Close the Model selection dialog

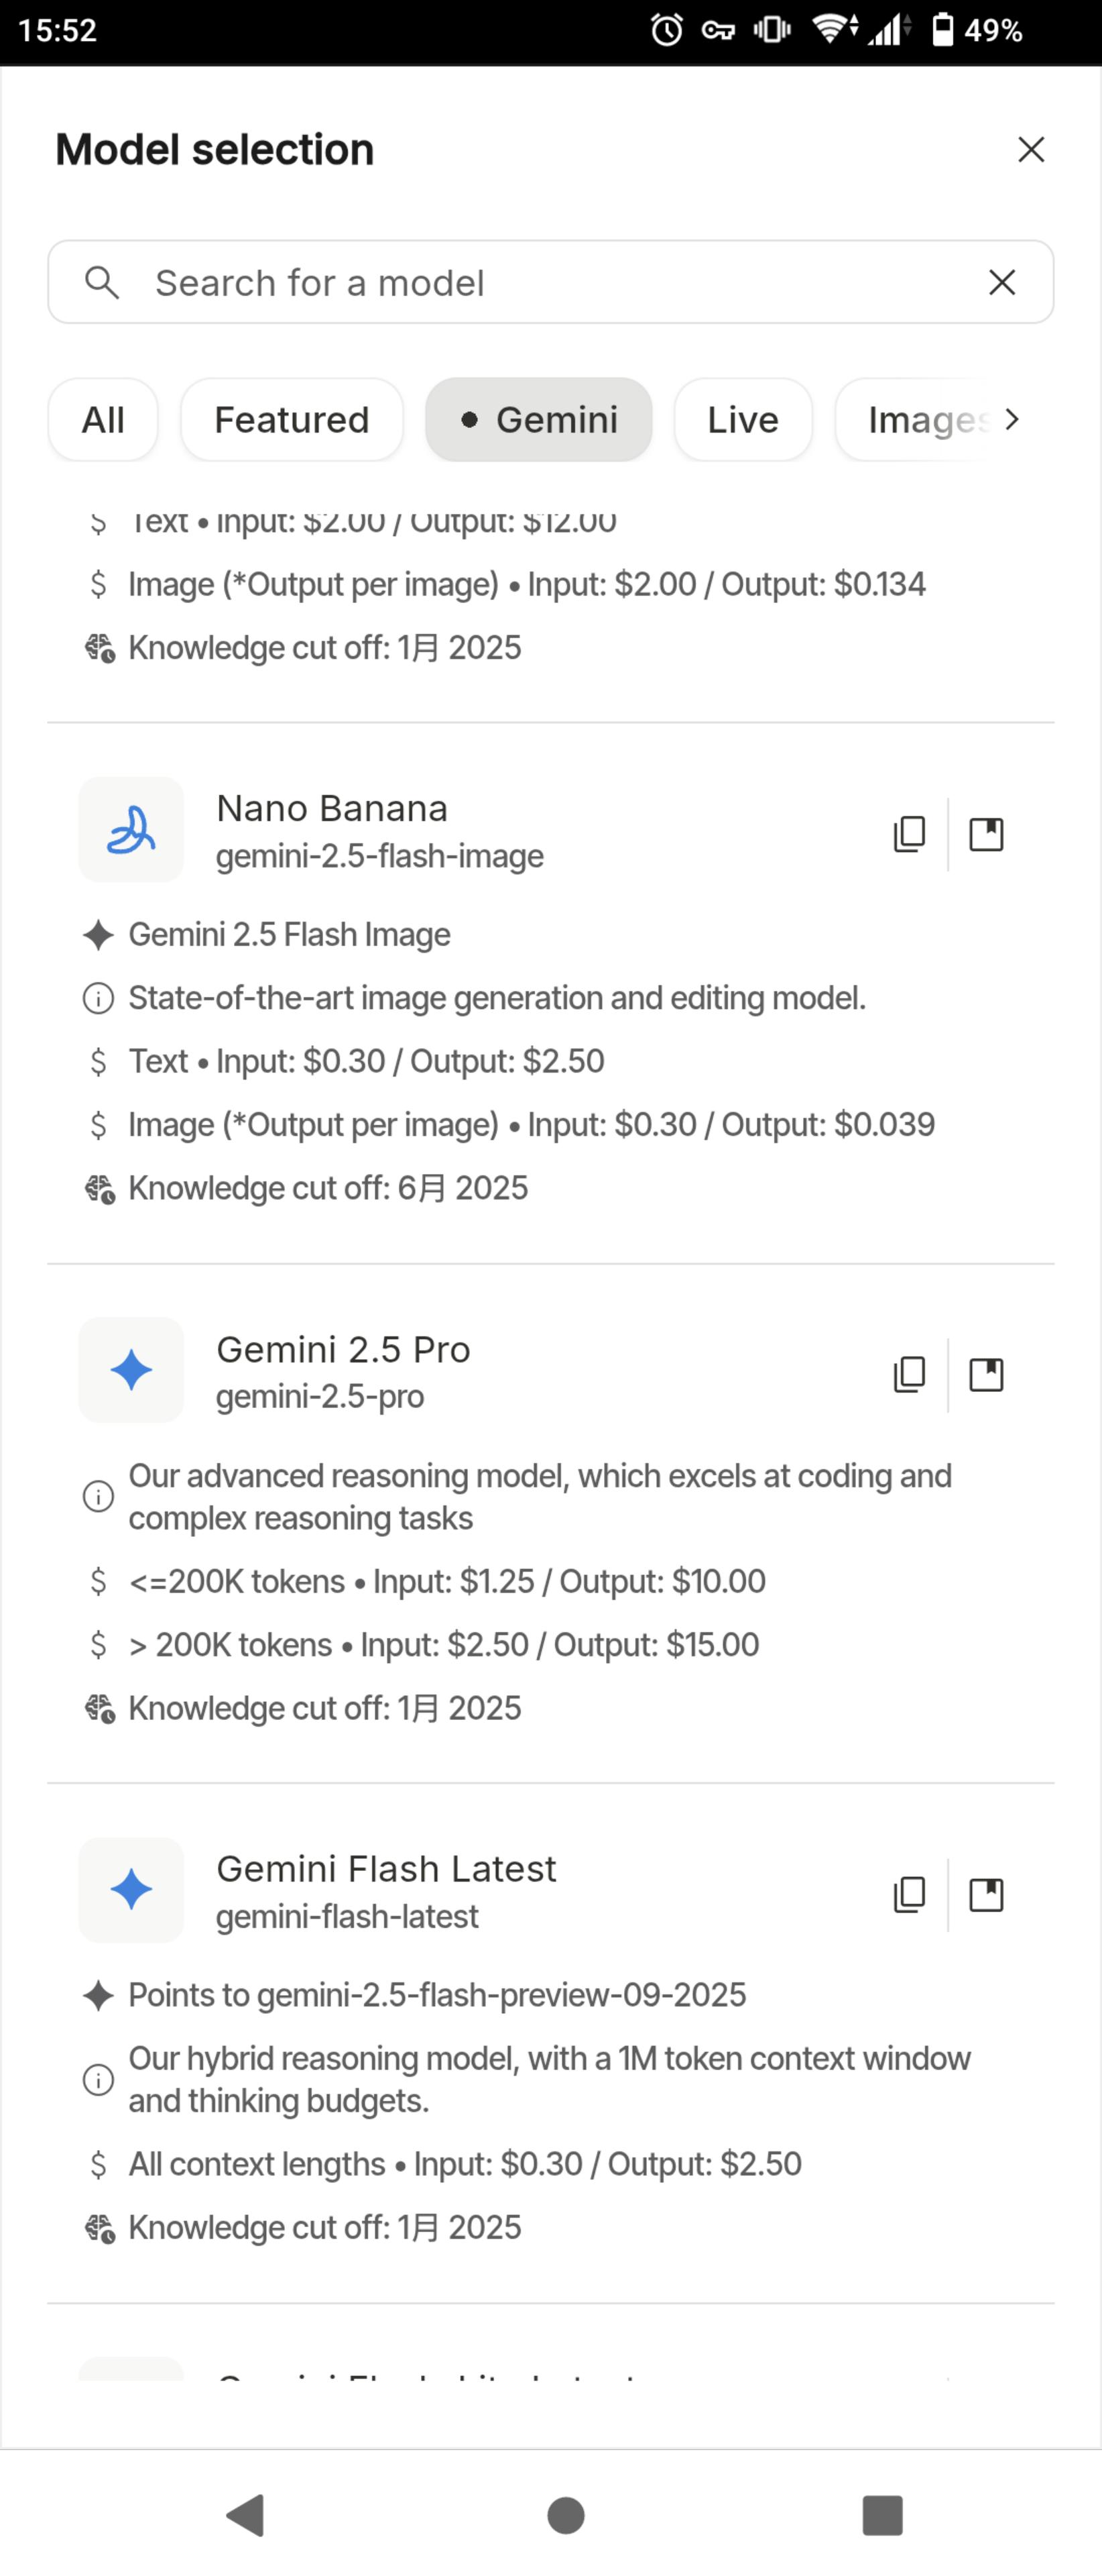(1030, 150)
